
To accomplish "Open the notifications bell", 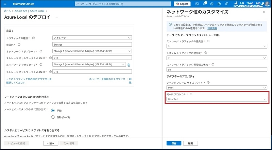I will (205, 4).
